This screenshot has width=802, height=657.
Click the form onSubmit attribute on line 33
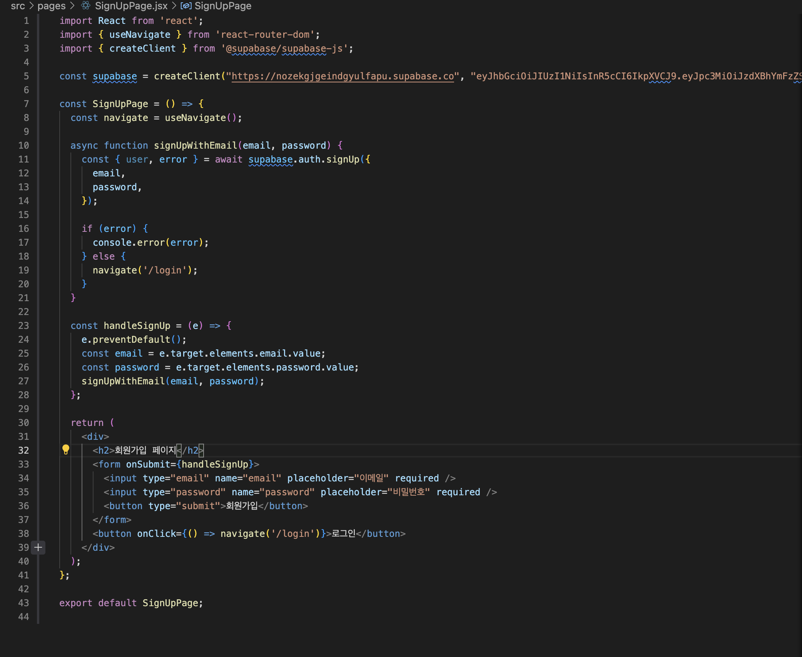coord(147,464)
